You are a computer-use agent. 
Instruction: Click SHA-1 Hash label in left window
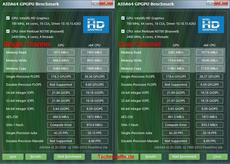15,125
